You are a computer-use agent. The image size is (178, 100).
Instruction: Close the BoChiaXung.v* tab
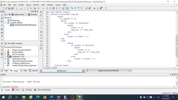coord(83,71)
